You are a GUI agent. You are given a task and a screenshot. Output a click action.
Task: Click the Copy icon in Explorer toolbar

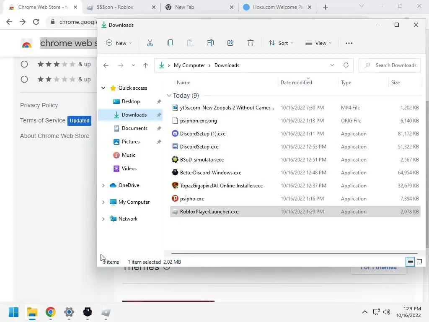click(170, 43)
